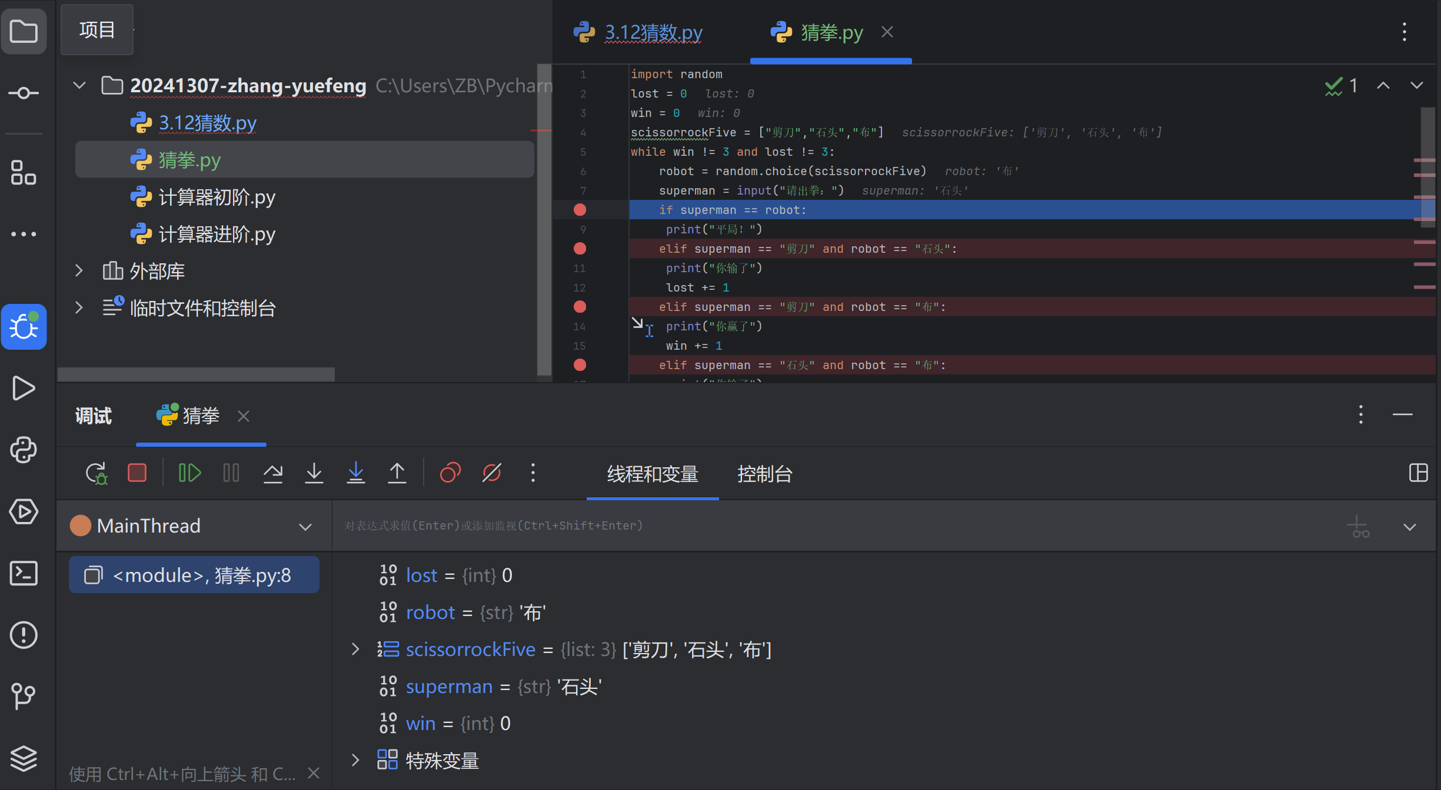
Task: Click the Step Over icon
Action: pyautogui.click(x=272, y=473)
